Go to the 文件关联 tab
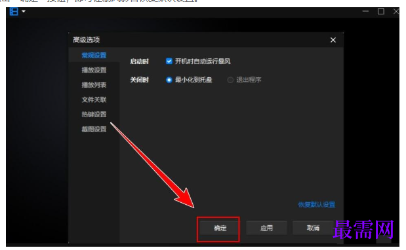This screenshot has height=250, width=406. [x=94, y=99]
